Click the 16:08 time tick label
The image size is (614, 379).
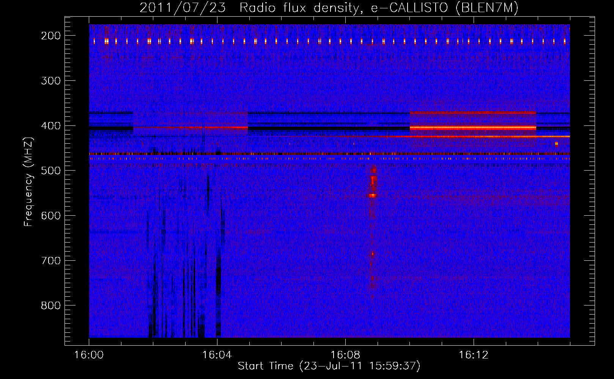point(345,355)
